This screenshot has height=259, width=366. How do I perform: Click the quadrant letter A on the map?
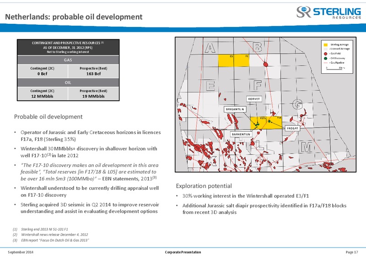pos(210,48)
